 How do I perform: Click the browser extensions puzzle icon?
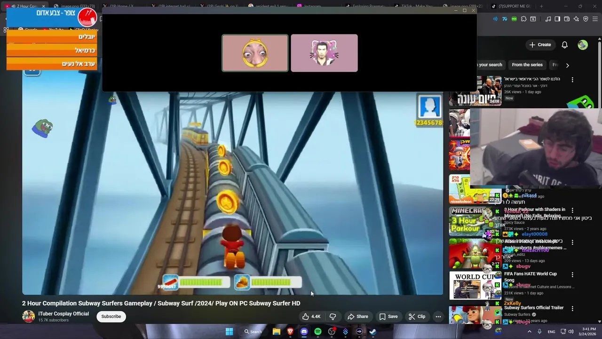pyautogui.click(x=523, y=19)
